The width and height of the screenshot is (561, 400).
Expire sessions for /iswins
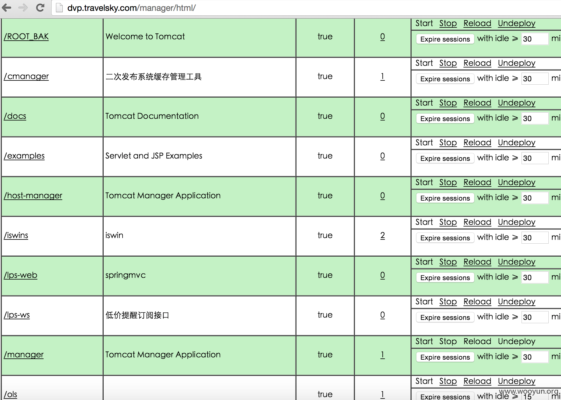pyautogui.click(x=445, y=238)
